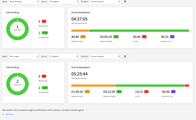The width and height of the screenshot is (196, 120).
Task: Click the plus icon beside Add Row
Action: click(x=3, y=114)
